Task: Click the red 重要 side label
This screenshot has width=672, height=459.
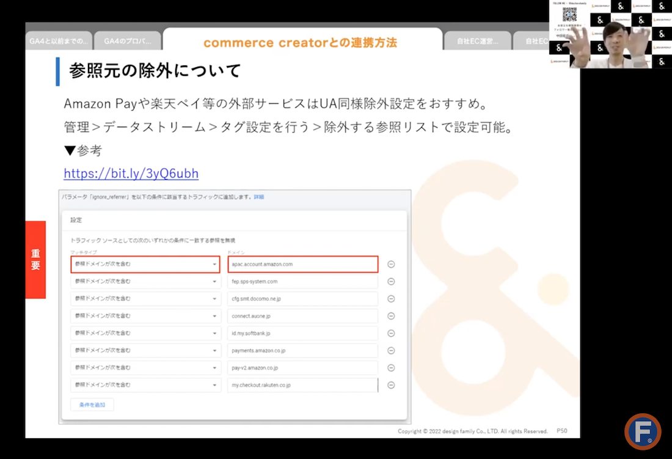Action: [35, 260]
